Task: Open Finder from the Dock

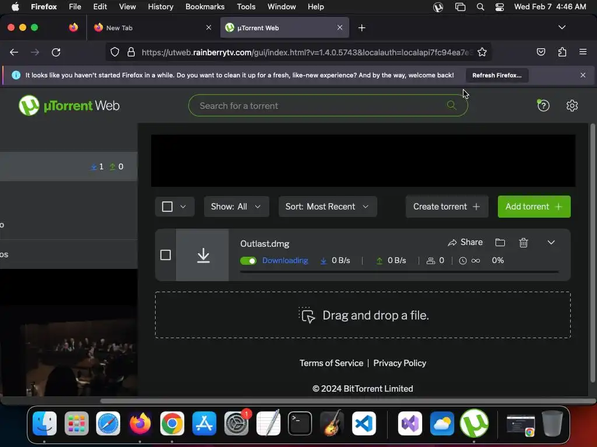Action: pos(44,423)
